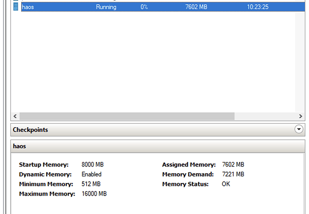Image resolution: width=309 pixels, height=214 pixels.
Task: Click the horizontal scrollbar thumb
Action: coord(127,116)
